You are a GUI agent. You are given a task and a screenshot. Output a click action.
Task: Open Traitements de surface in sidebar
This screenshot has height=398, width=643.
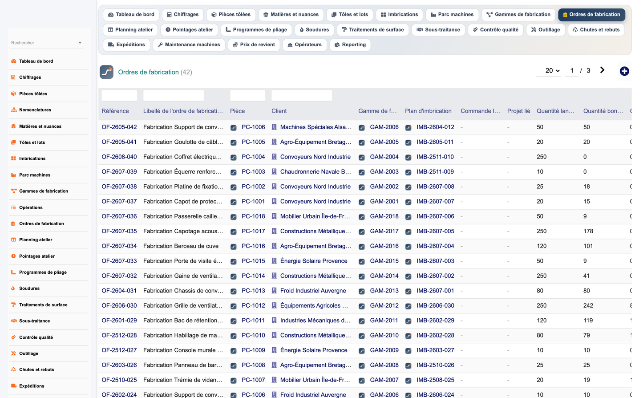(43, 305)
